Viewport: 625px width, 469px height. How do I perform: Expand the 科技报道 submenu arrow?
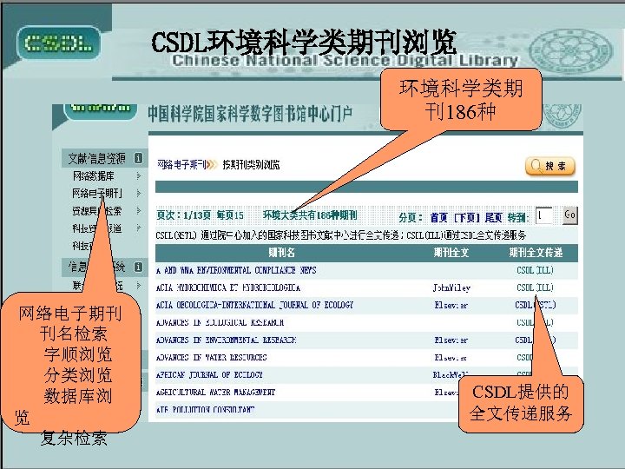[x=138, y=228]
